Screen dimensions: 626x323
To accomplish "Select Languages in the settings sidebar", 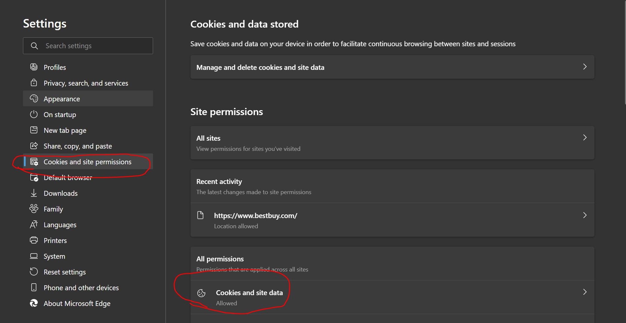I will 60,225.
